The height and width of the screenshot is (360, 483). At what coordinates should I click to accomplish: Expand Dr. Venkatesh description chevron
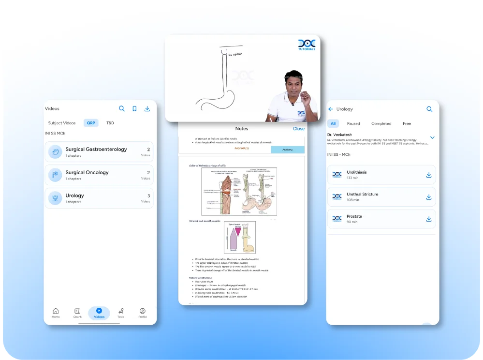[x=432, y=138]
